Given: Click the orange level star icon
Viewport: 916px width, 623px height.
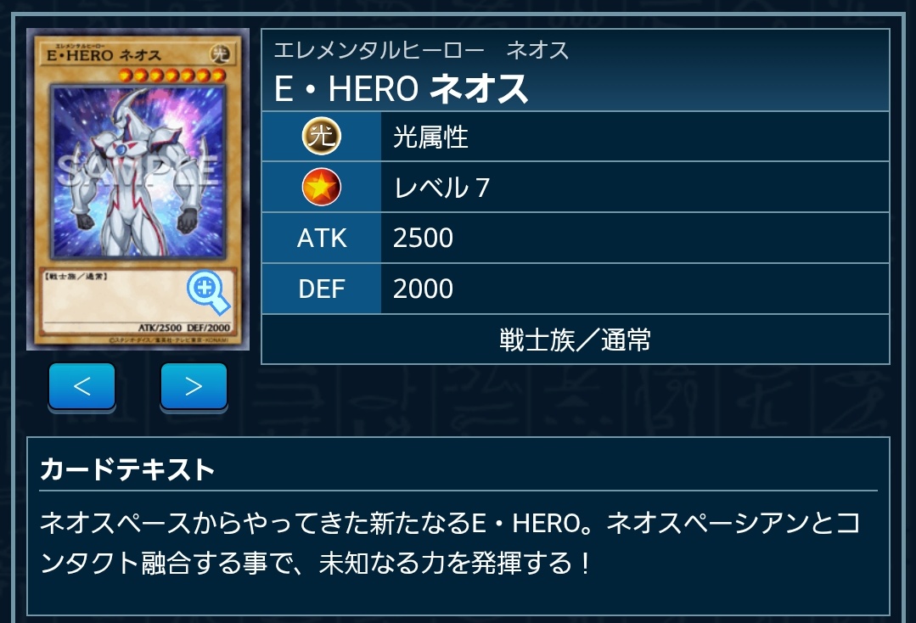Looking at the screenshot, I should (x=321, y=187).
